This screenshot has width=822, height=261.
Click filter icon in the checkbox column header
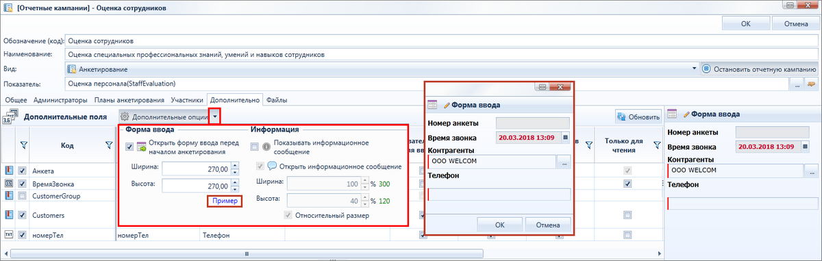(x=23, y=145)
